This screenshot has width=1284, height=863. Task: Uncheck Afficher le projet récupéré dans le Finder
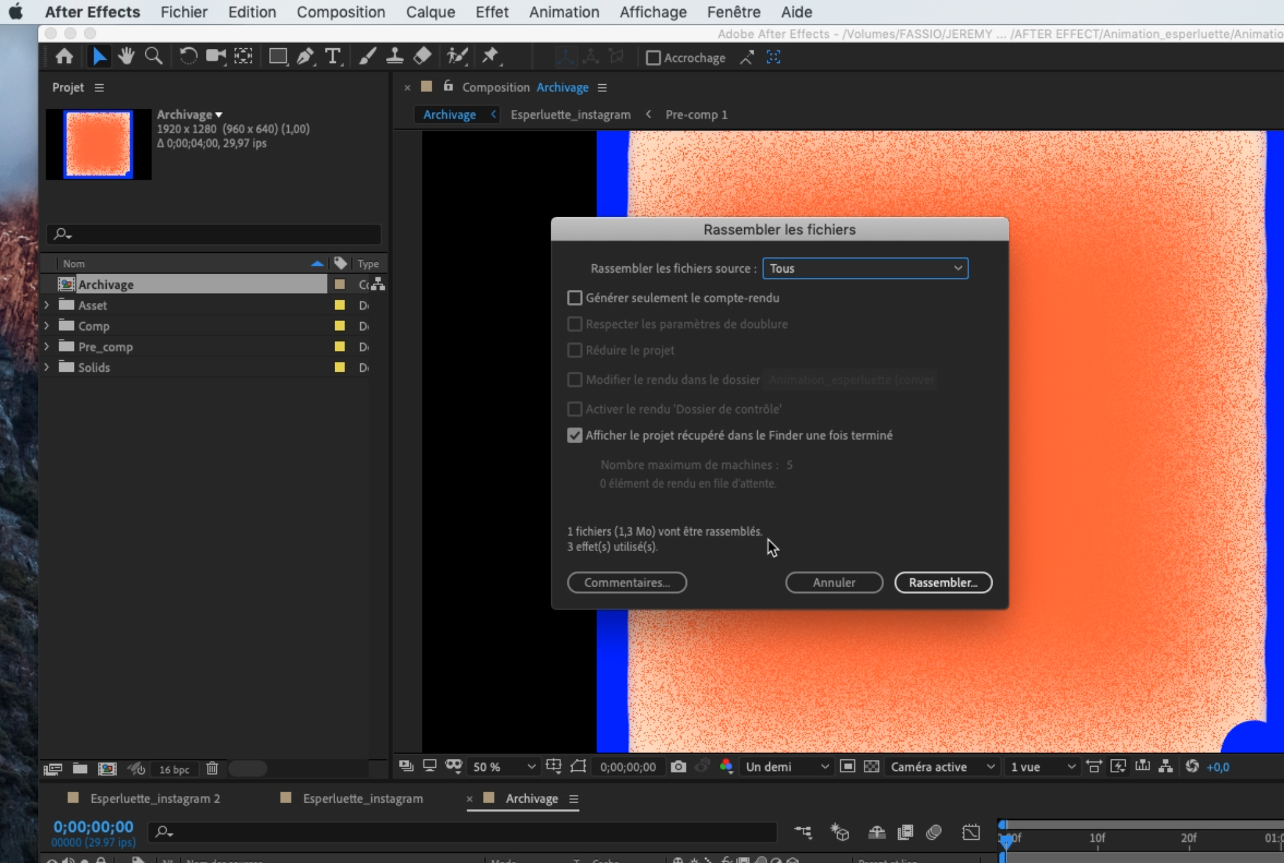[x=574, y=435]
